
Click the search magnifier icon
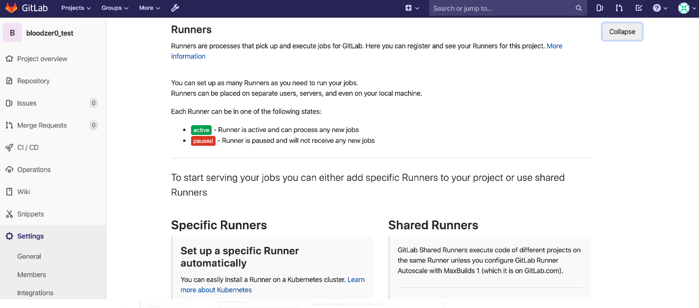click(578, 8)
